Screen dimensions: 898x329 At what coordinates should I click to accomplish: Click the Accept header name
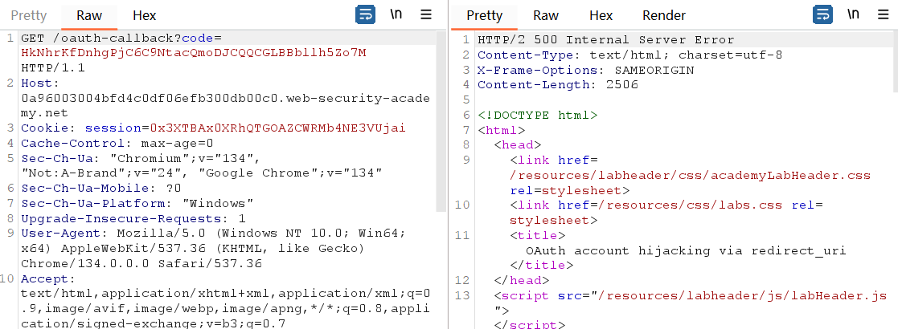pos(48,278)
